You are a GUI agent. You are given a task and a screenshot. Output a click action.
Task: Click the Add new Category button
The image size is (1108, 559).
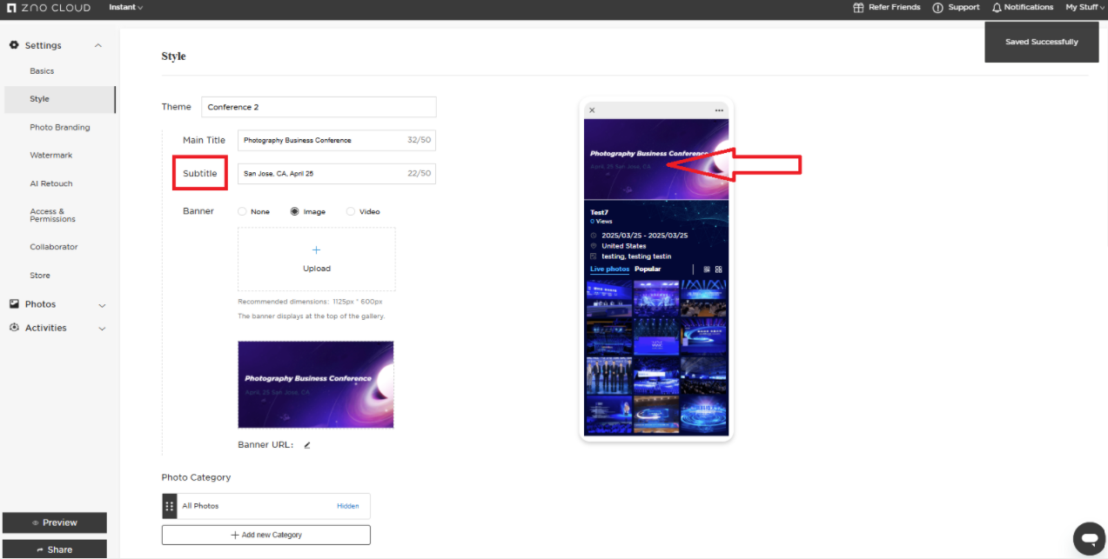point(265,535)
